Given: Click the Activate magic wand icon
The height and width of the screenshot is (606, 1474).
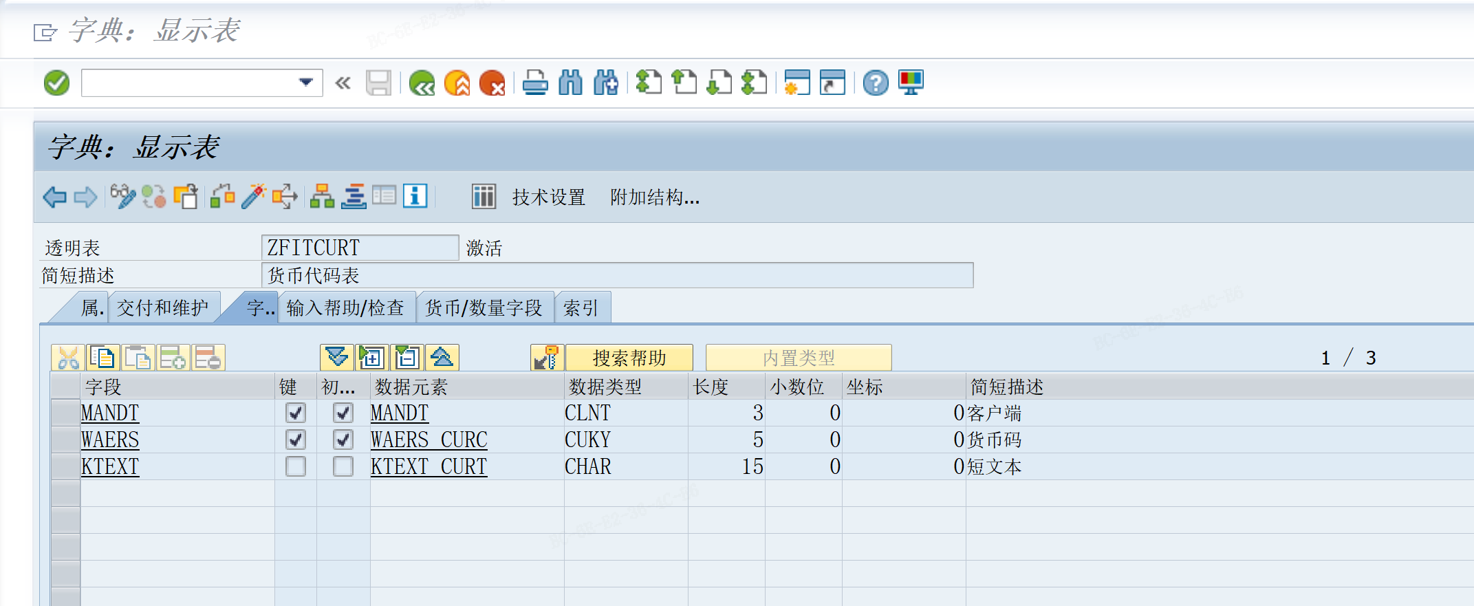Looking at the screenshot, I should point(254,197).
